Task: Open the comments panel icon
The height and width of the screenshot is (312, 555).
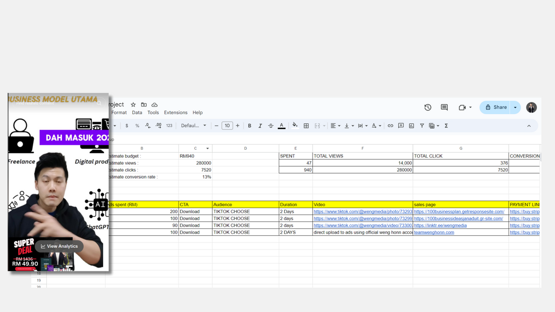Action: click(444, 107)
